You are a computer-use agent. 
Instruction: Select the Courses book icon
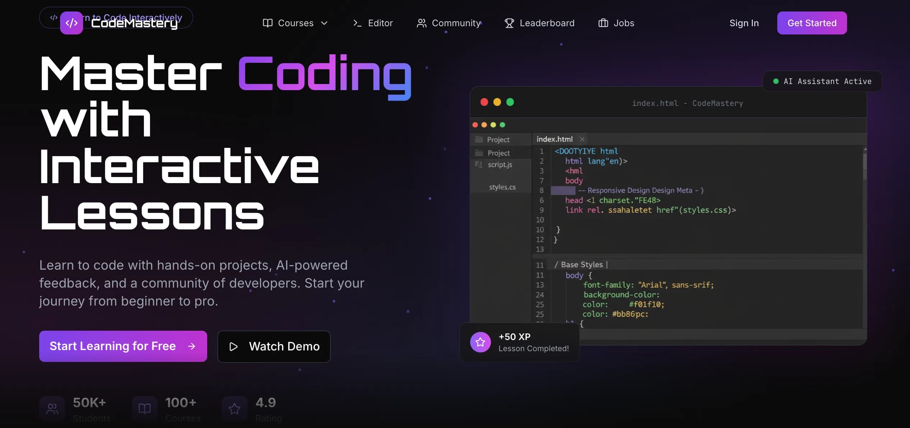[x=268, y=23]
